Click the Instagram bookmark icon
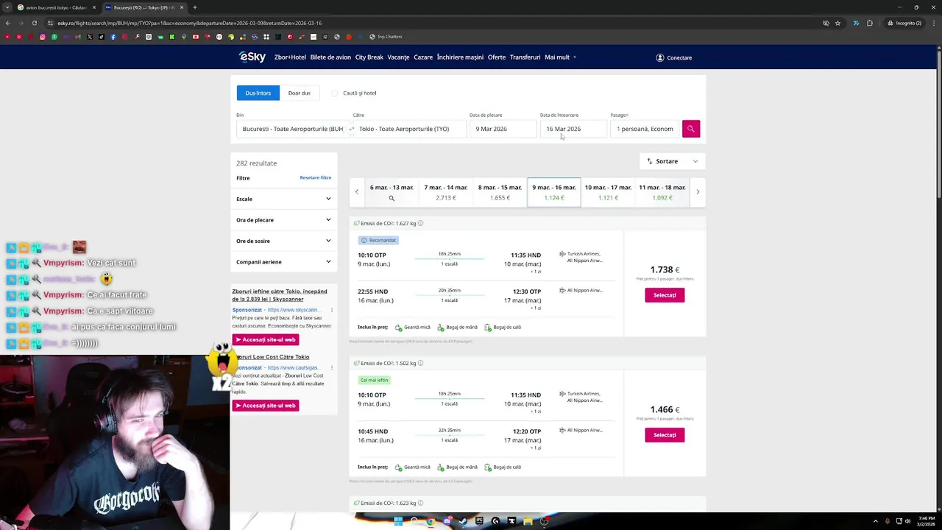The width and height of the screenshot is (942, 530). (x=43, y=37)
